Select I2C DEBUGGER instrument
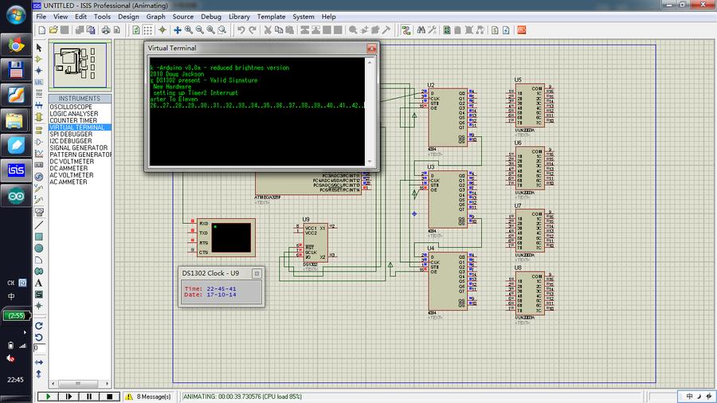 click(71, 141)
